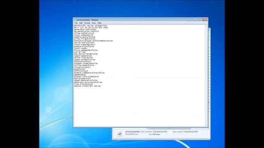The image size is (264, 148).
Task: Click the '#Minecraft server properties' line
Action: [91, 25]
